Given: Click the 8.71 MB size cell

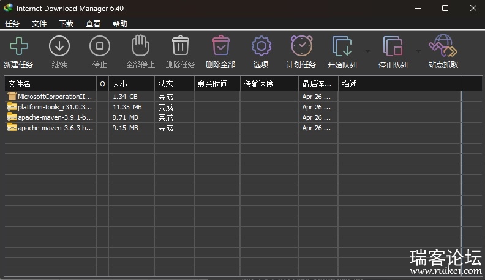Looking at the screenshot, I should click(125, 117).
